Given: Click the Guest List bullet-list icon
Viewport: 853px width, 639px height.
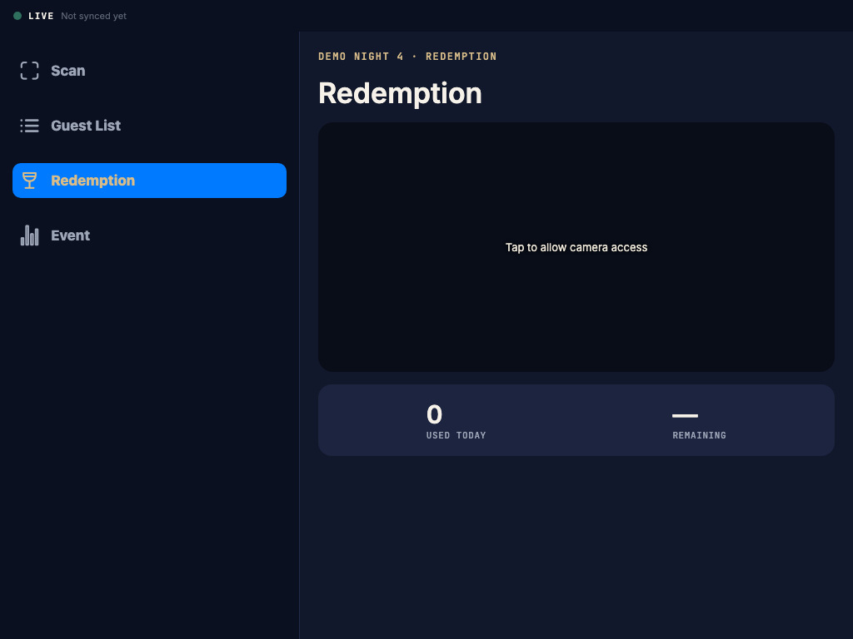Looking at the screenshot, I should (29, 126).
